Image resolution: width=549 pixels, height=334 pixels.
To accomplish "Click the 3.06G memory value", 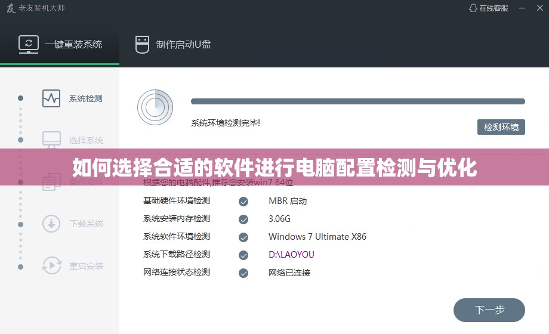I will coord(279,219).
